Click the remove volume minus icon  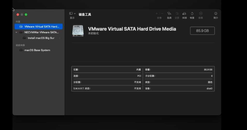[162, 14]
